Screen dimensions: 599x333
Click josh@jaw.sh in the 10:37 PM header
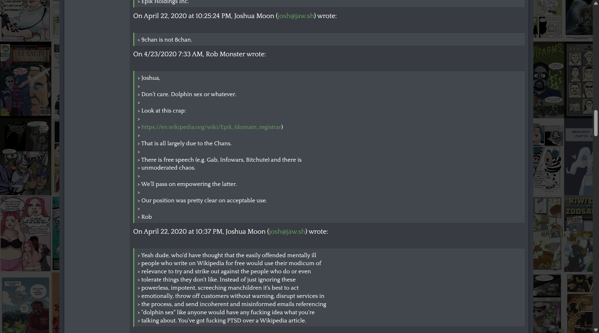point(287,231)
